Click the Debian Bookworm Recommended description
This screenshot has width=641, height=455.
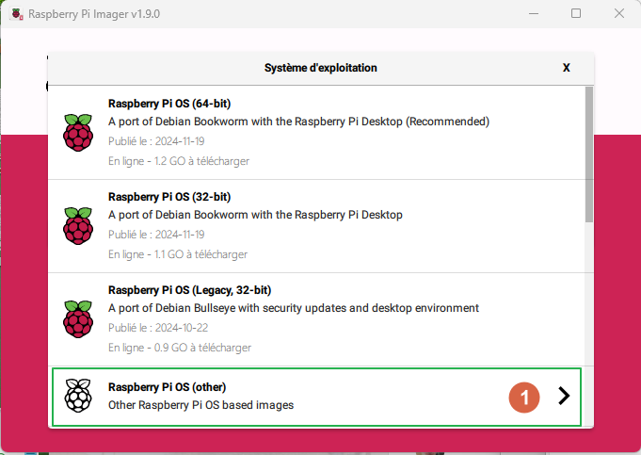298,122
